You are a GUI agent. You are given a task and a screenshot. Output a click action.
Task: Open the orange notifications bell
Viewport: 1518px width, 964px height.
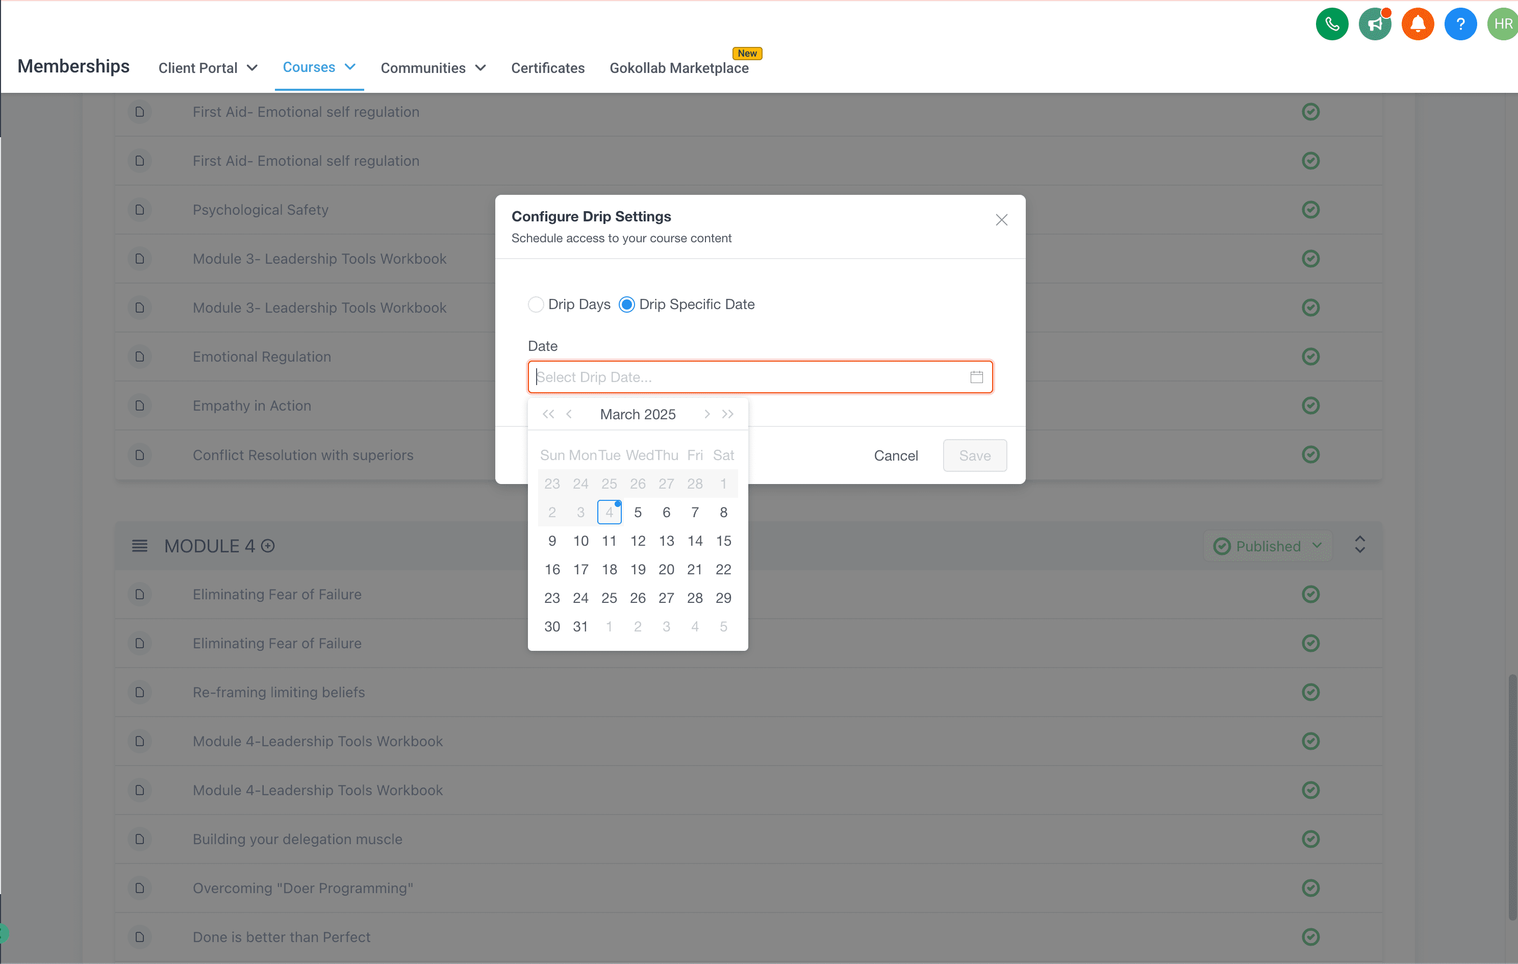tap(1417, 24)
